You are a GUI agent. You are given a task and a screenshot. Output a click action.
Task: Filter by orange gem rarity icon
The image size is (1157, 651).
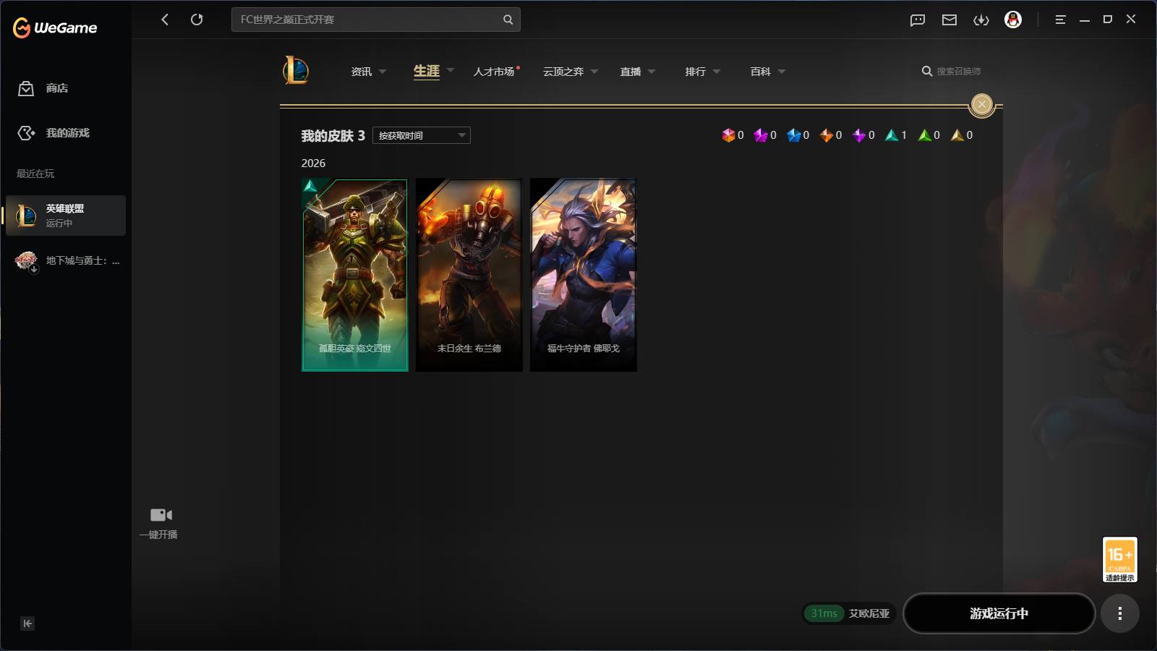[x=826, y=135]
